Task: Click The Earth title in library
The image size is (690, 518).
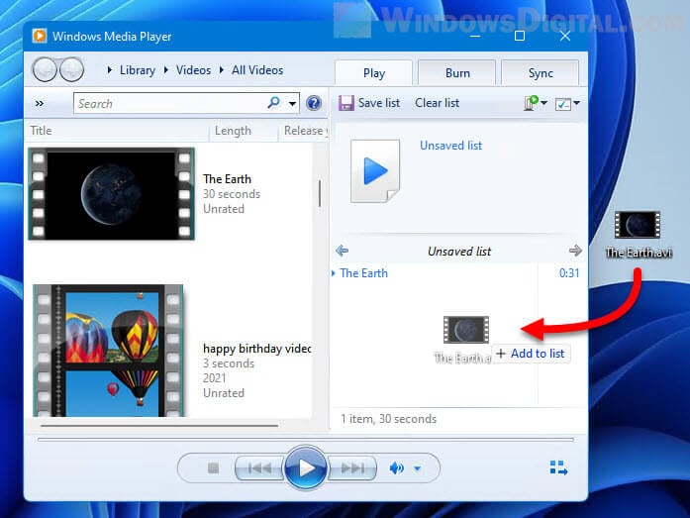Action: [x=227, y=179]
